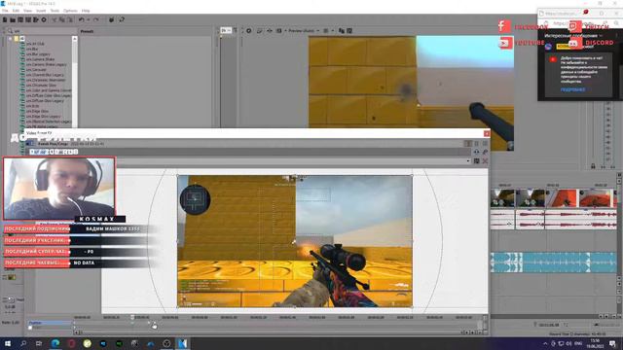
Task: Click the lock icon under audio meter
Action: (593, 166)
